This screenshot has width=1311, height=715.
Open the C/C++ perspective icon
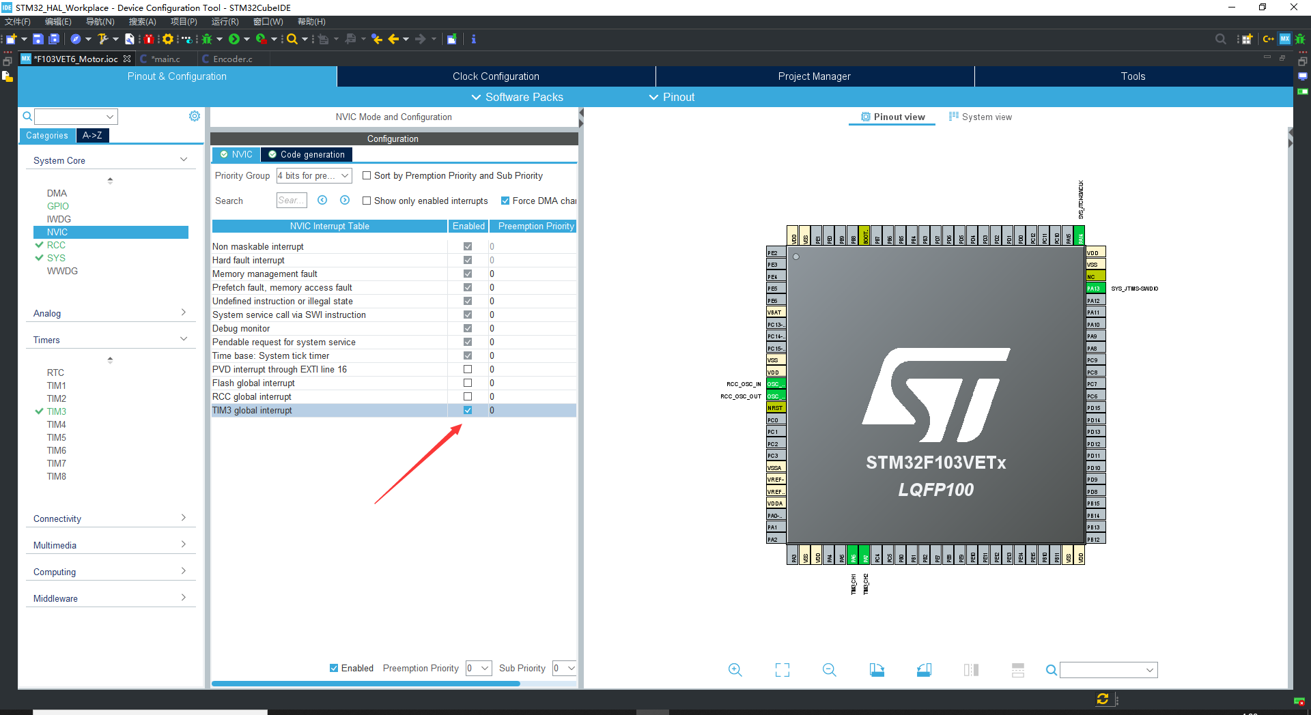(x=1269, y=39)
